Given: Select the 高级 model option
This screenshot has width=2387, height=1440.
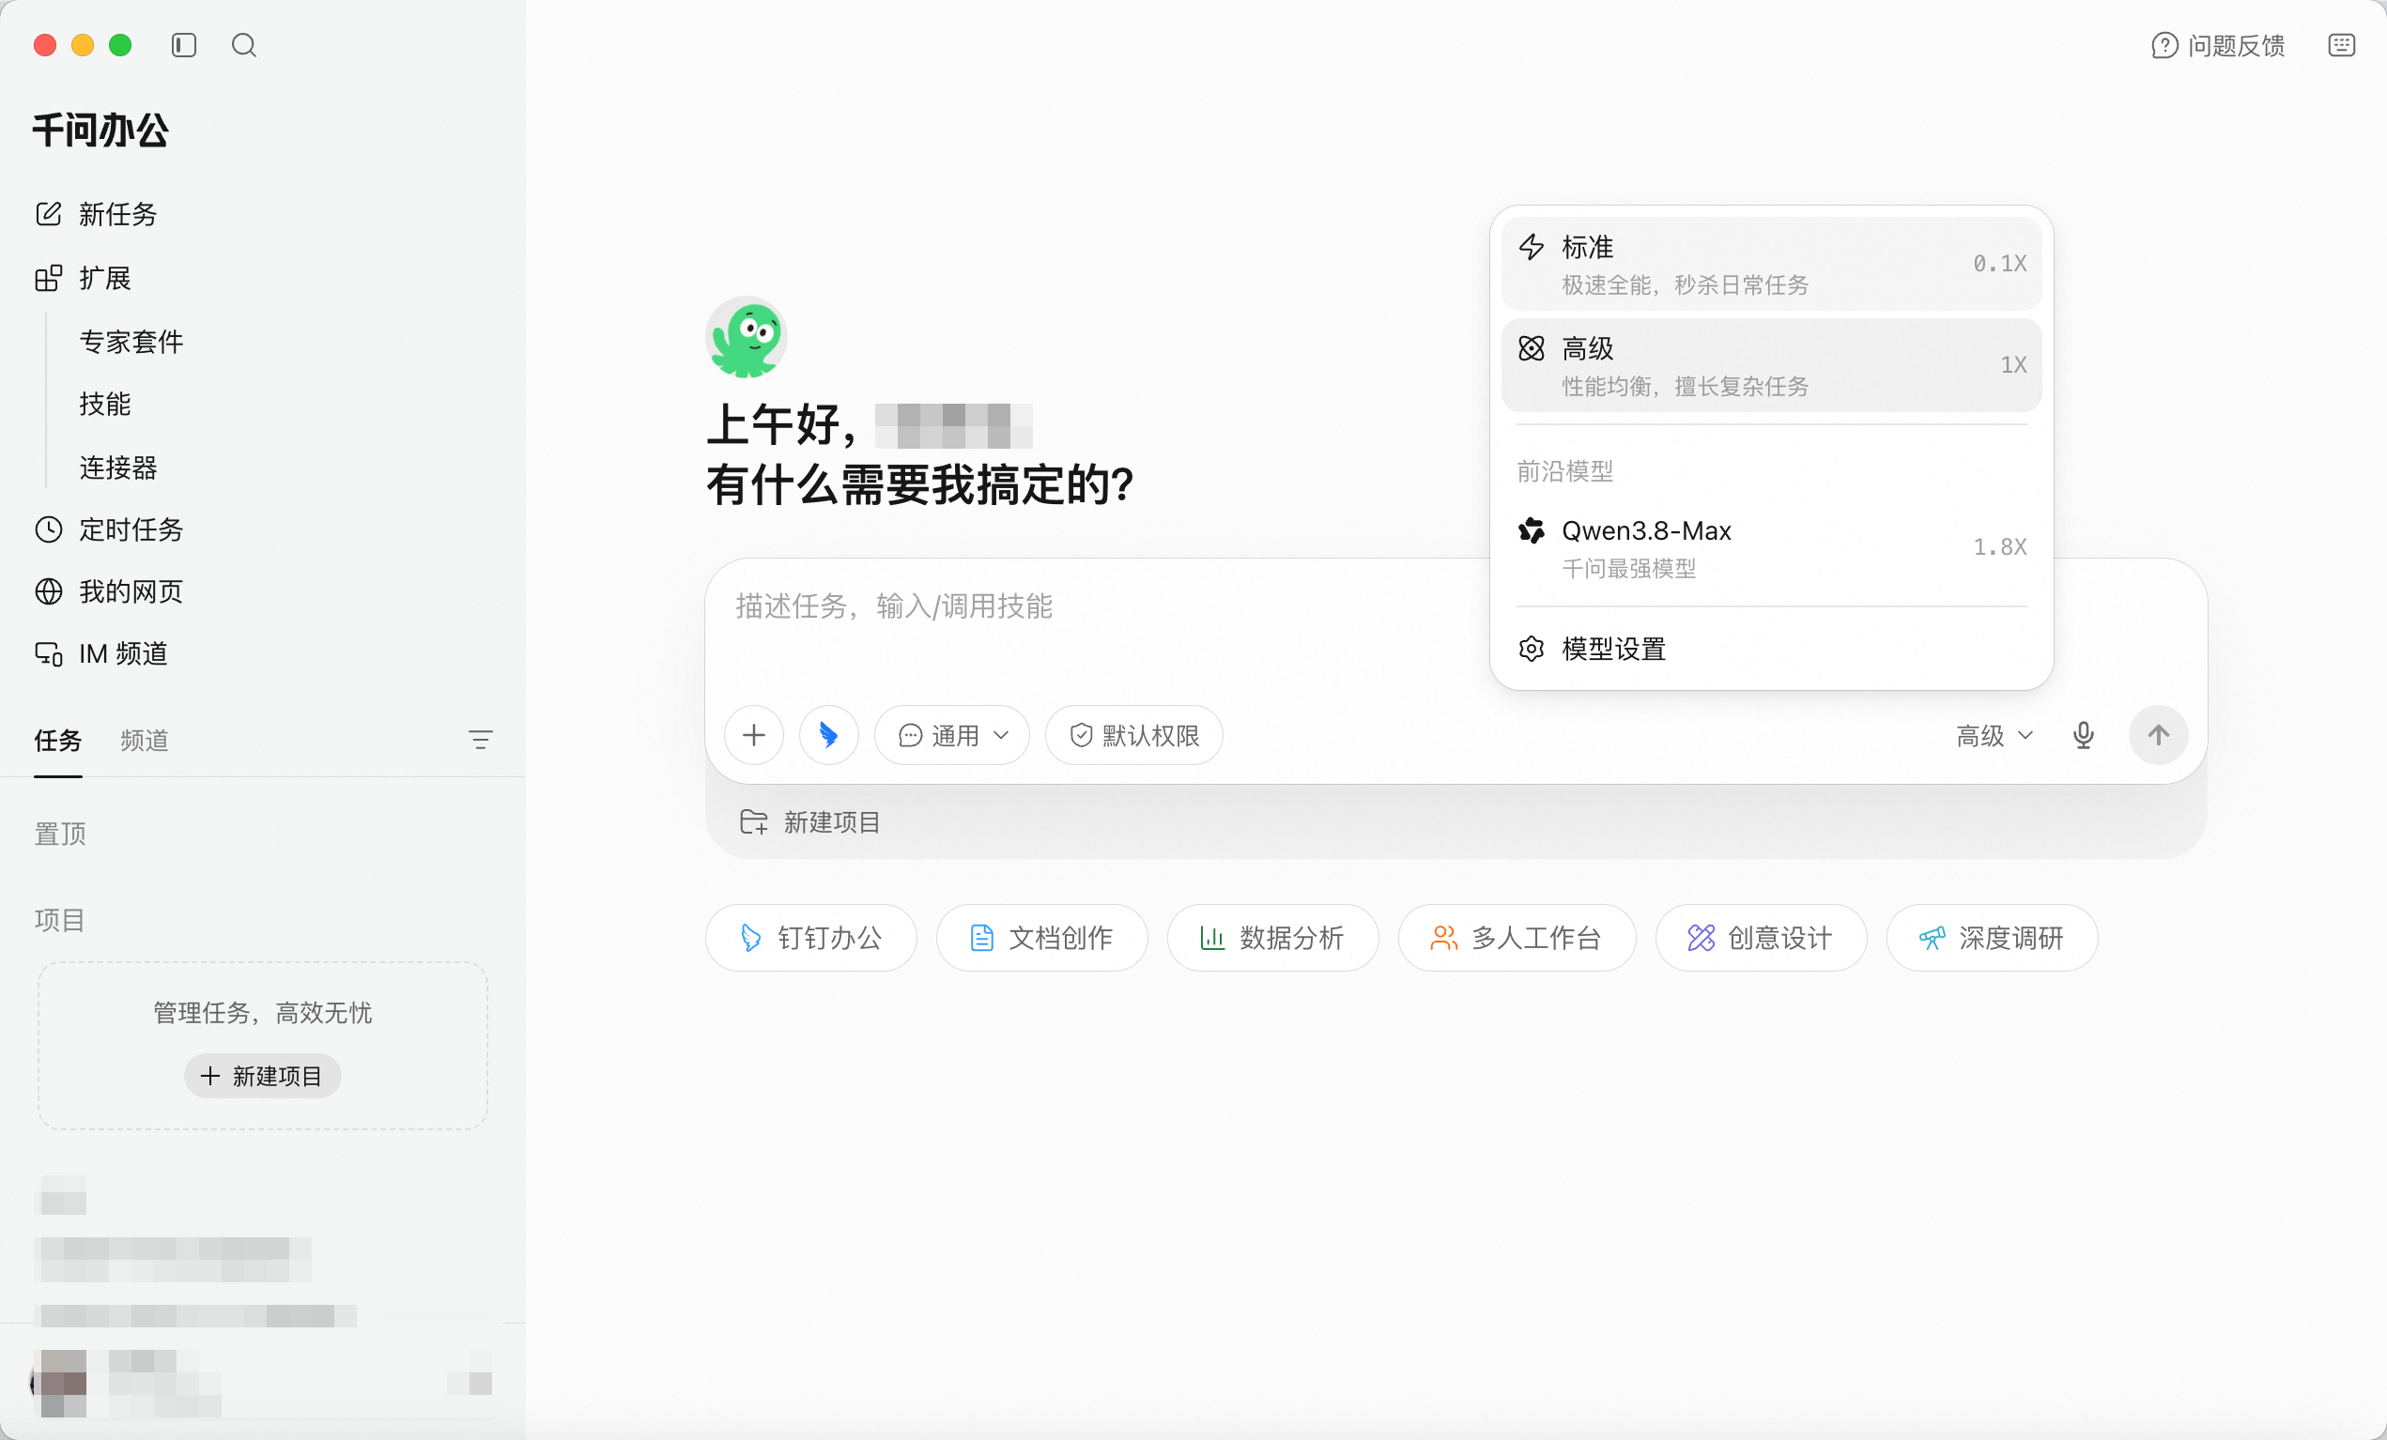Looking at the screenshot, I should pos(1772,365).
